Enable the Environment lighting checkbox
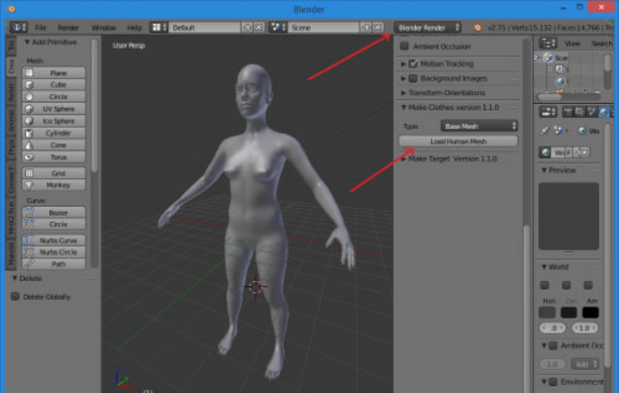Image resolution: width=619 pixels, height=393 pixels. [x=554, y=381]
